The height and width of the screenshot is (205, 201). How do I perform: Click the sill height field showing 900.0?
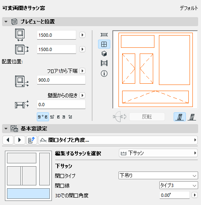pos(61,80)
